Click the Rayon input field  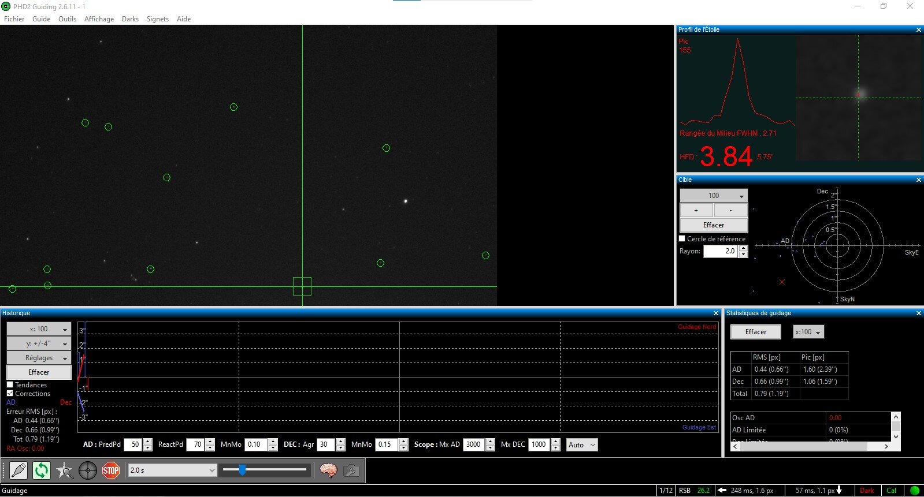click(x=720, y=251)
